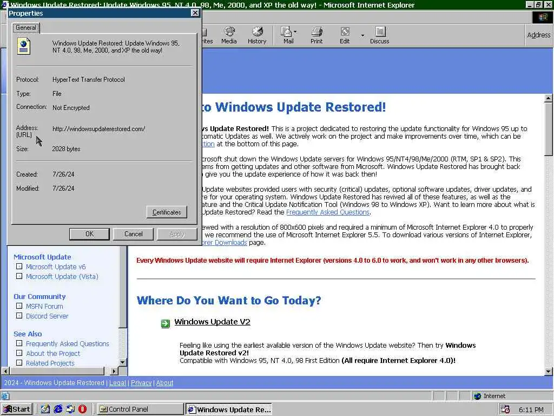This screenshot has height=416, width=554.
Task: Open Frequently Asked Questions in sidebar
Action: coord(67,343)
